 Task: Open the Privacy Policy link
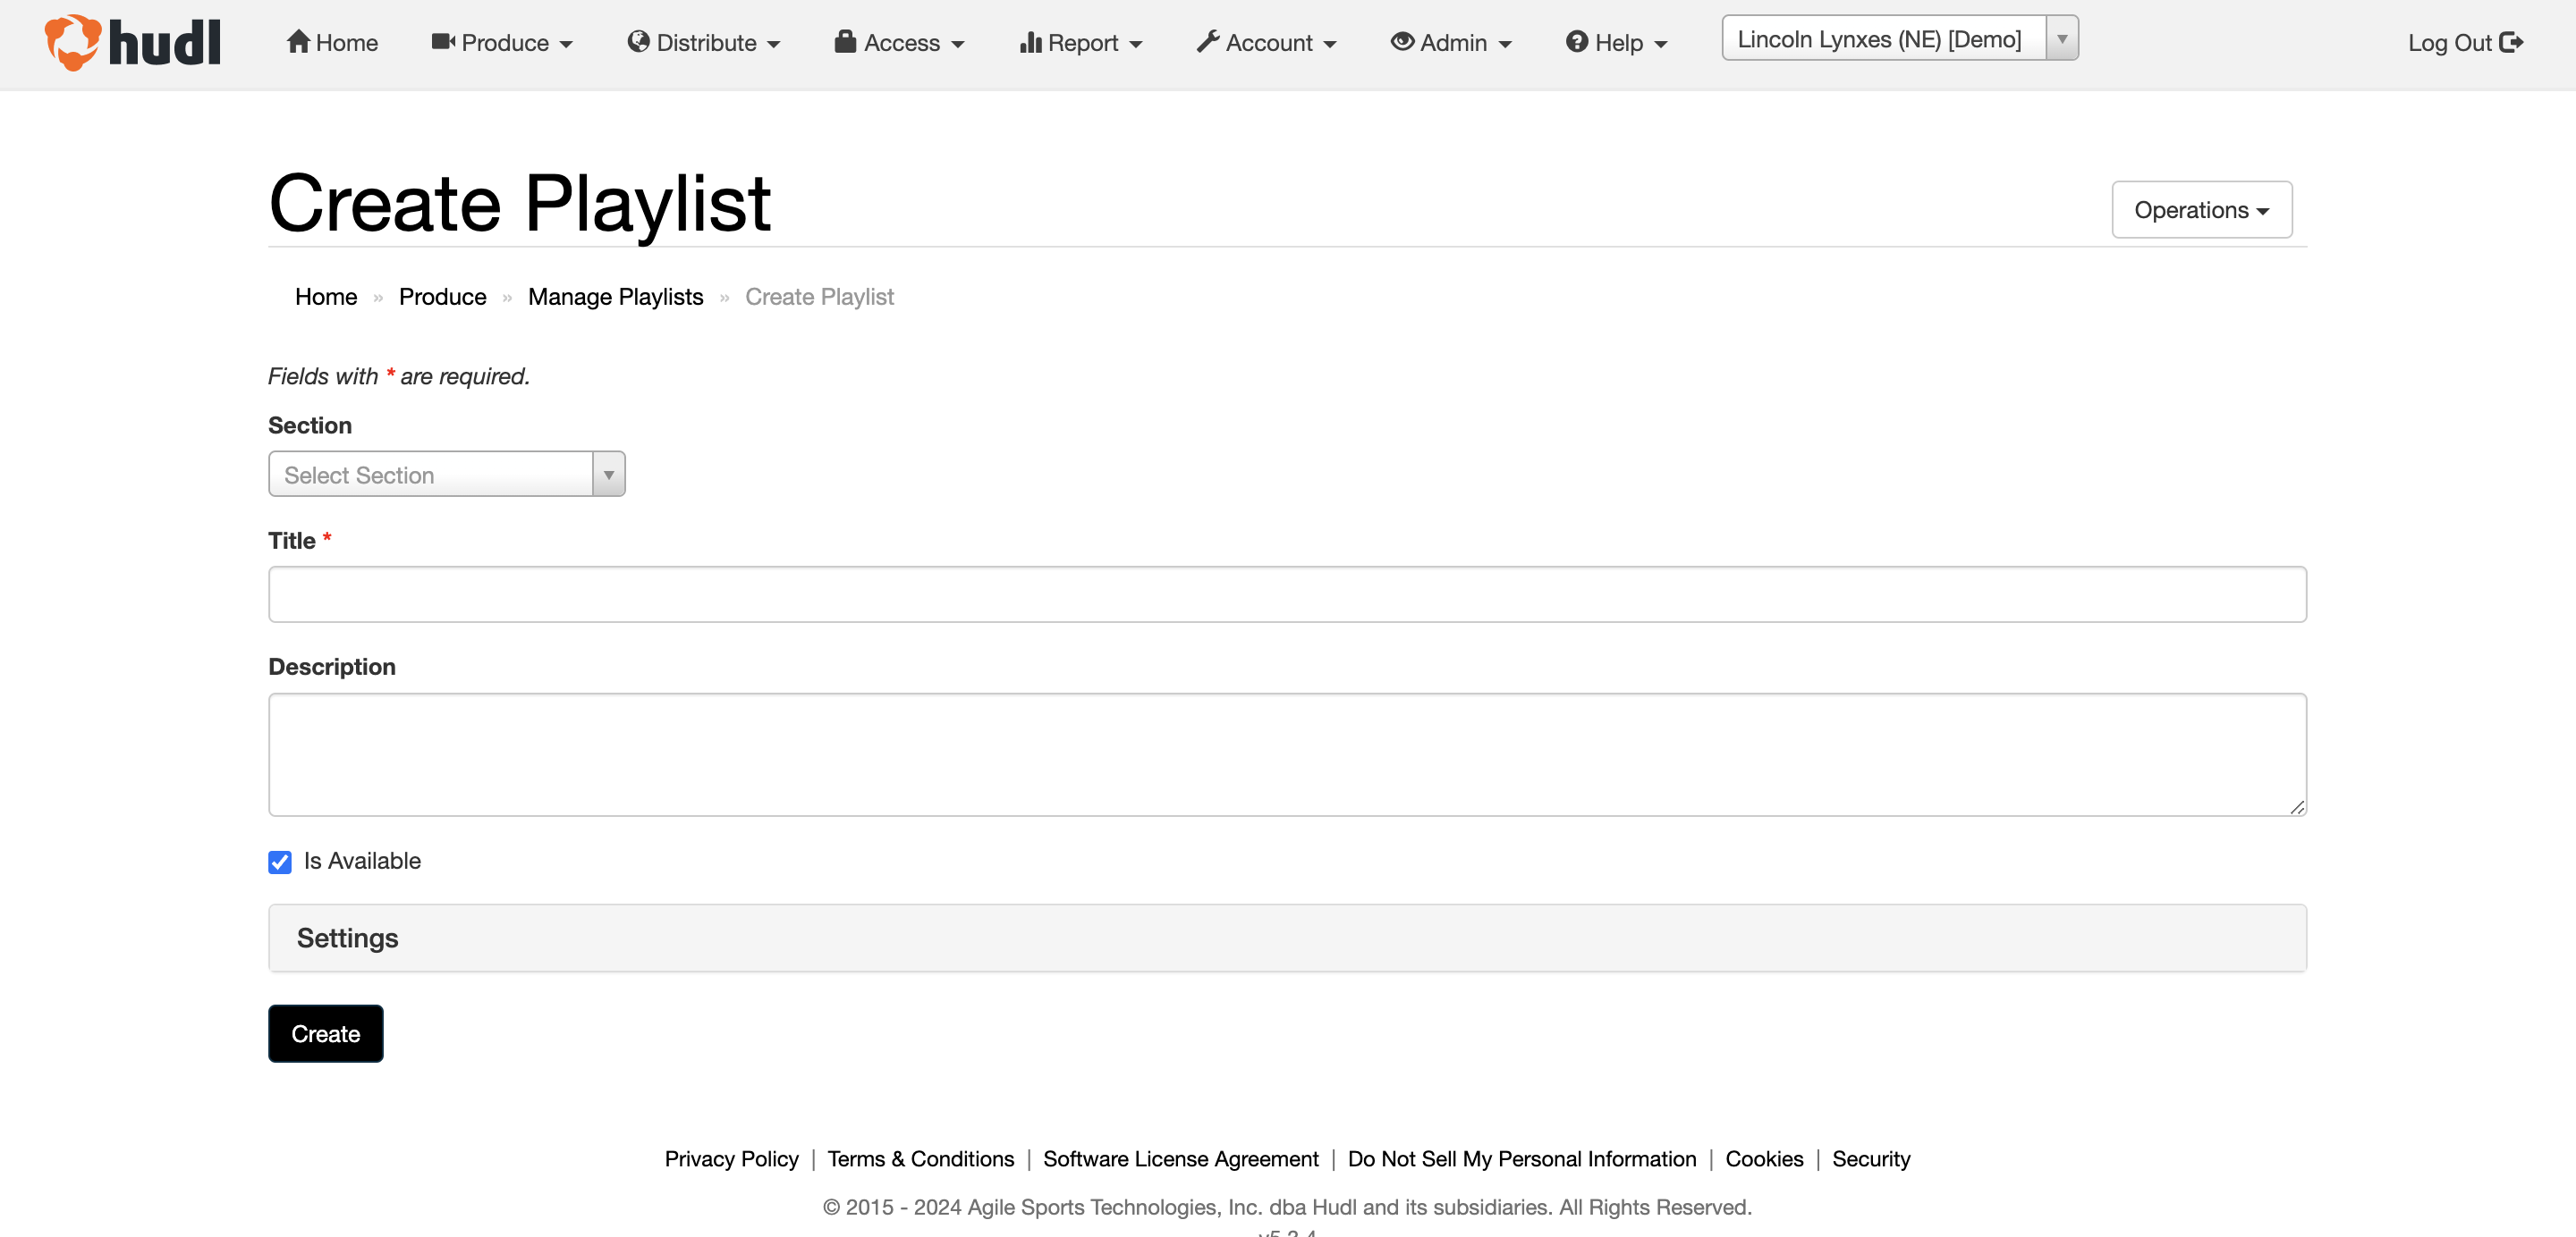pyautogui.click(x=730, y=1158)
